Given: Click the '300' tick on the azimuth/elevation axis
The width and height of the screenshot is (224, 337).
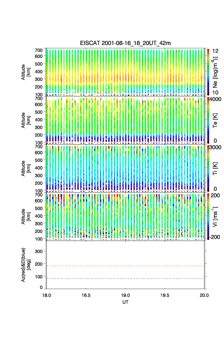Looking at the screenshot, I should point(38,251).
